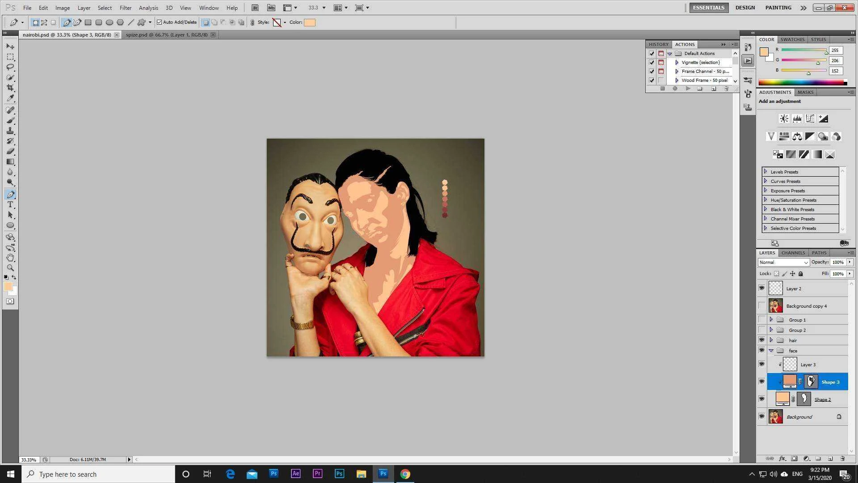Toggle the Auto Add/Delete checkbox
Screen dimensions: 858x483
pos(159,22)
